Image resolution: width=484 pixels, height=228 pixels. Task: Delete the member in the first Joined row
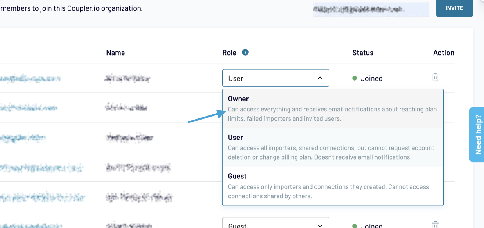coord(435,77)
